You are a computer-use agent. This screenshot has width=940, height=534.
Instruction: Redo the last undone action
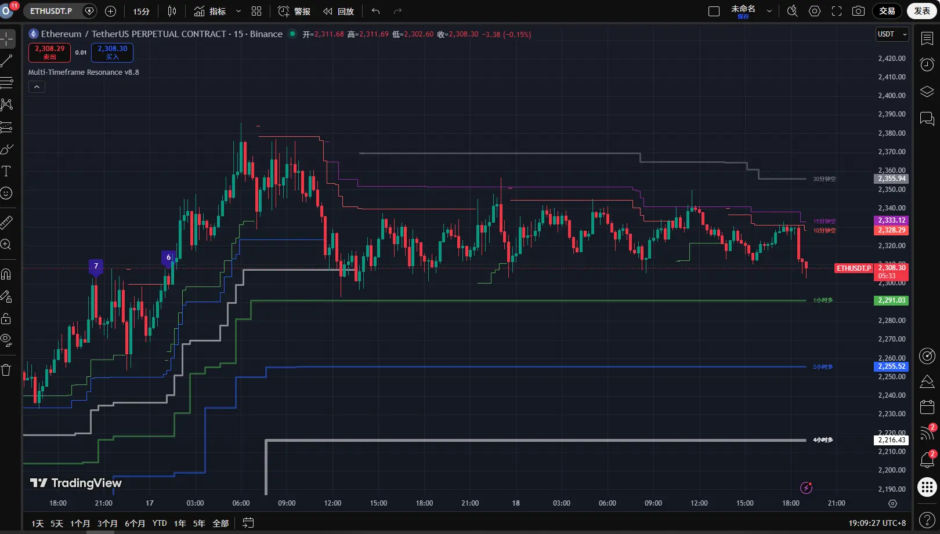pyautogui.click(x=397, y=11)
